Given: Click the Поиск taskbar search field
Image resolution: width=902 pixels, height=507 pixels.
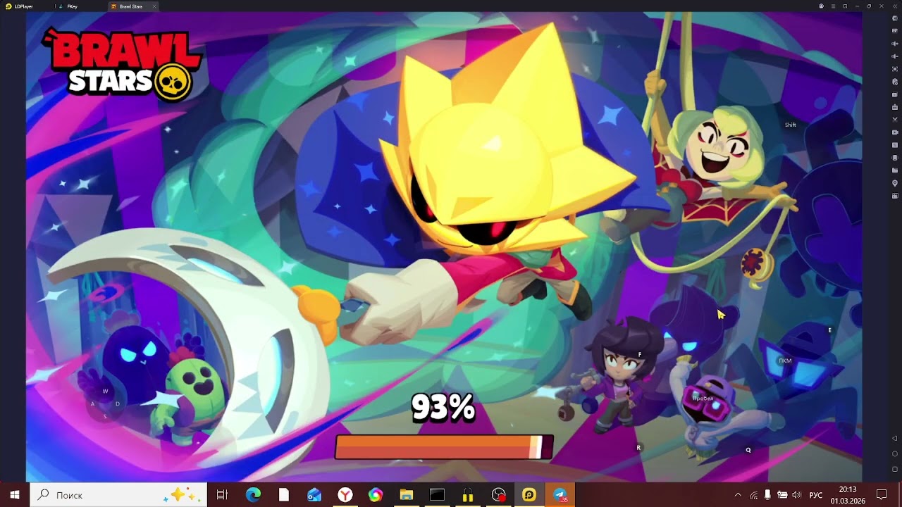Looking at the screenshot, I should click(x=118, y=495).
